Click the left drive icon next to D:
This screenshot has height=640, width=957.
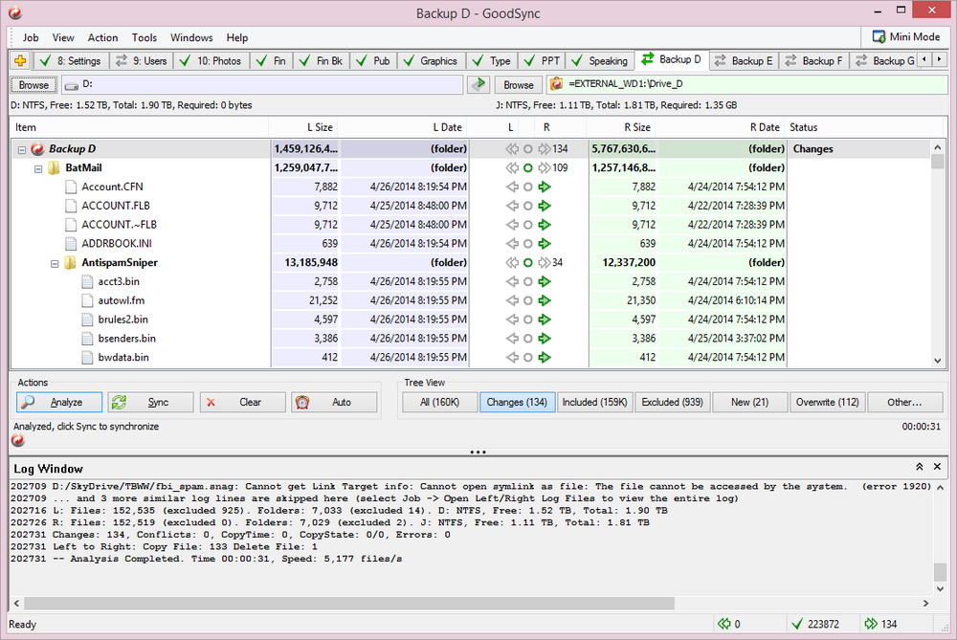(72, 85)
